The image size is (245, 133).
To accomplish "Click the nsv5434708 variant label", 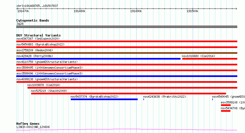I will pos(233,108).
